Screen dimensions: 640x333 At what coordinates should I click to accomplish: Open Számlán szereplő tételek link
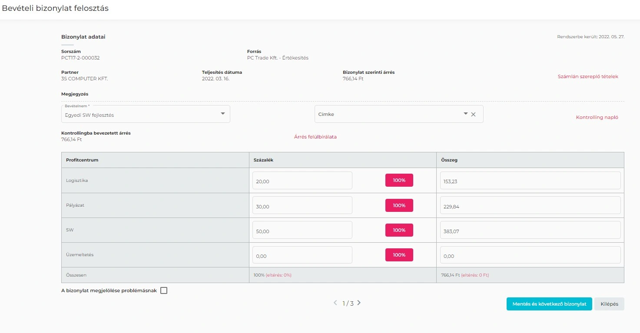(x=587, y=76)
